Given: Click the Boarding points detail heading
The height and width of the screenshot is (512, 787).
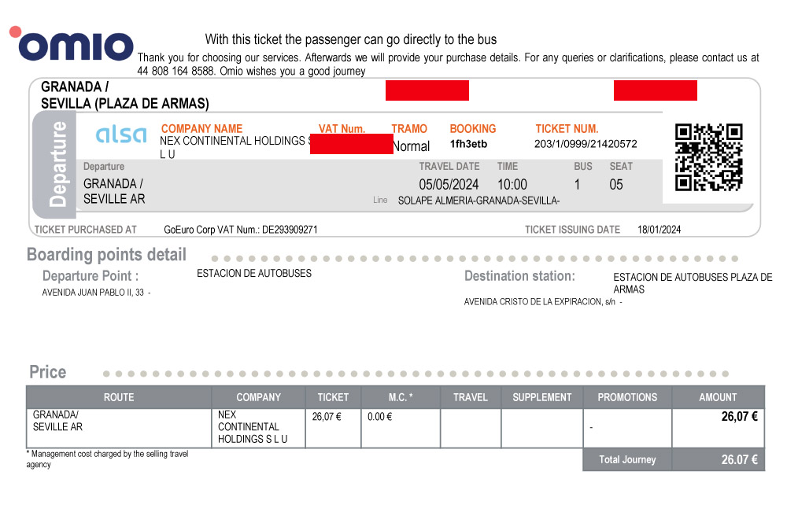Looking at the screenshot, I should tap(106, 254).
